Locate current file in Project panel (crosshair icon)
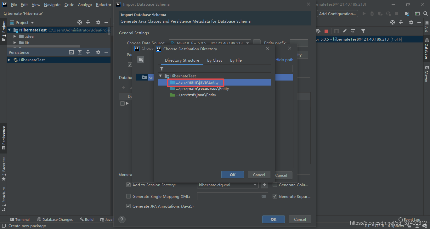Screen dimensions: 430x229 (x=80, y=23)
